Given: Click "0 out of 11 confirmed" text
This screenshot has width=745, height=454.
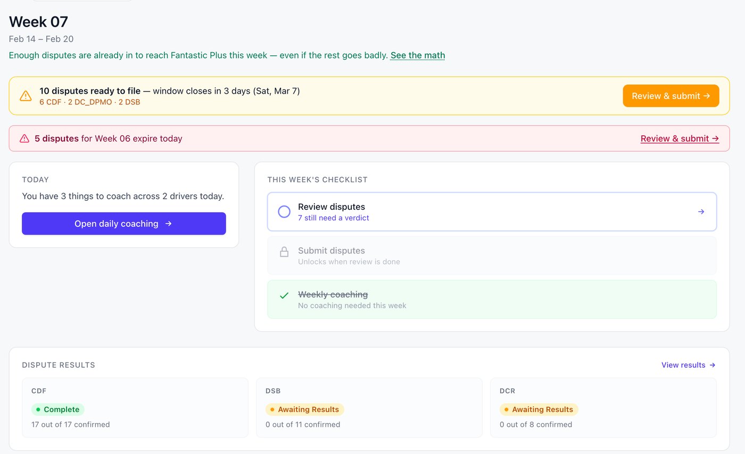Looking at the screenshot, I should (x=303, y=425).
